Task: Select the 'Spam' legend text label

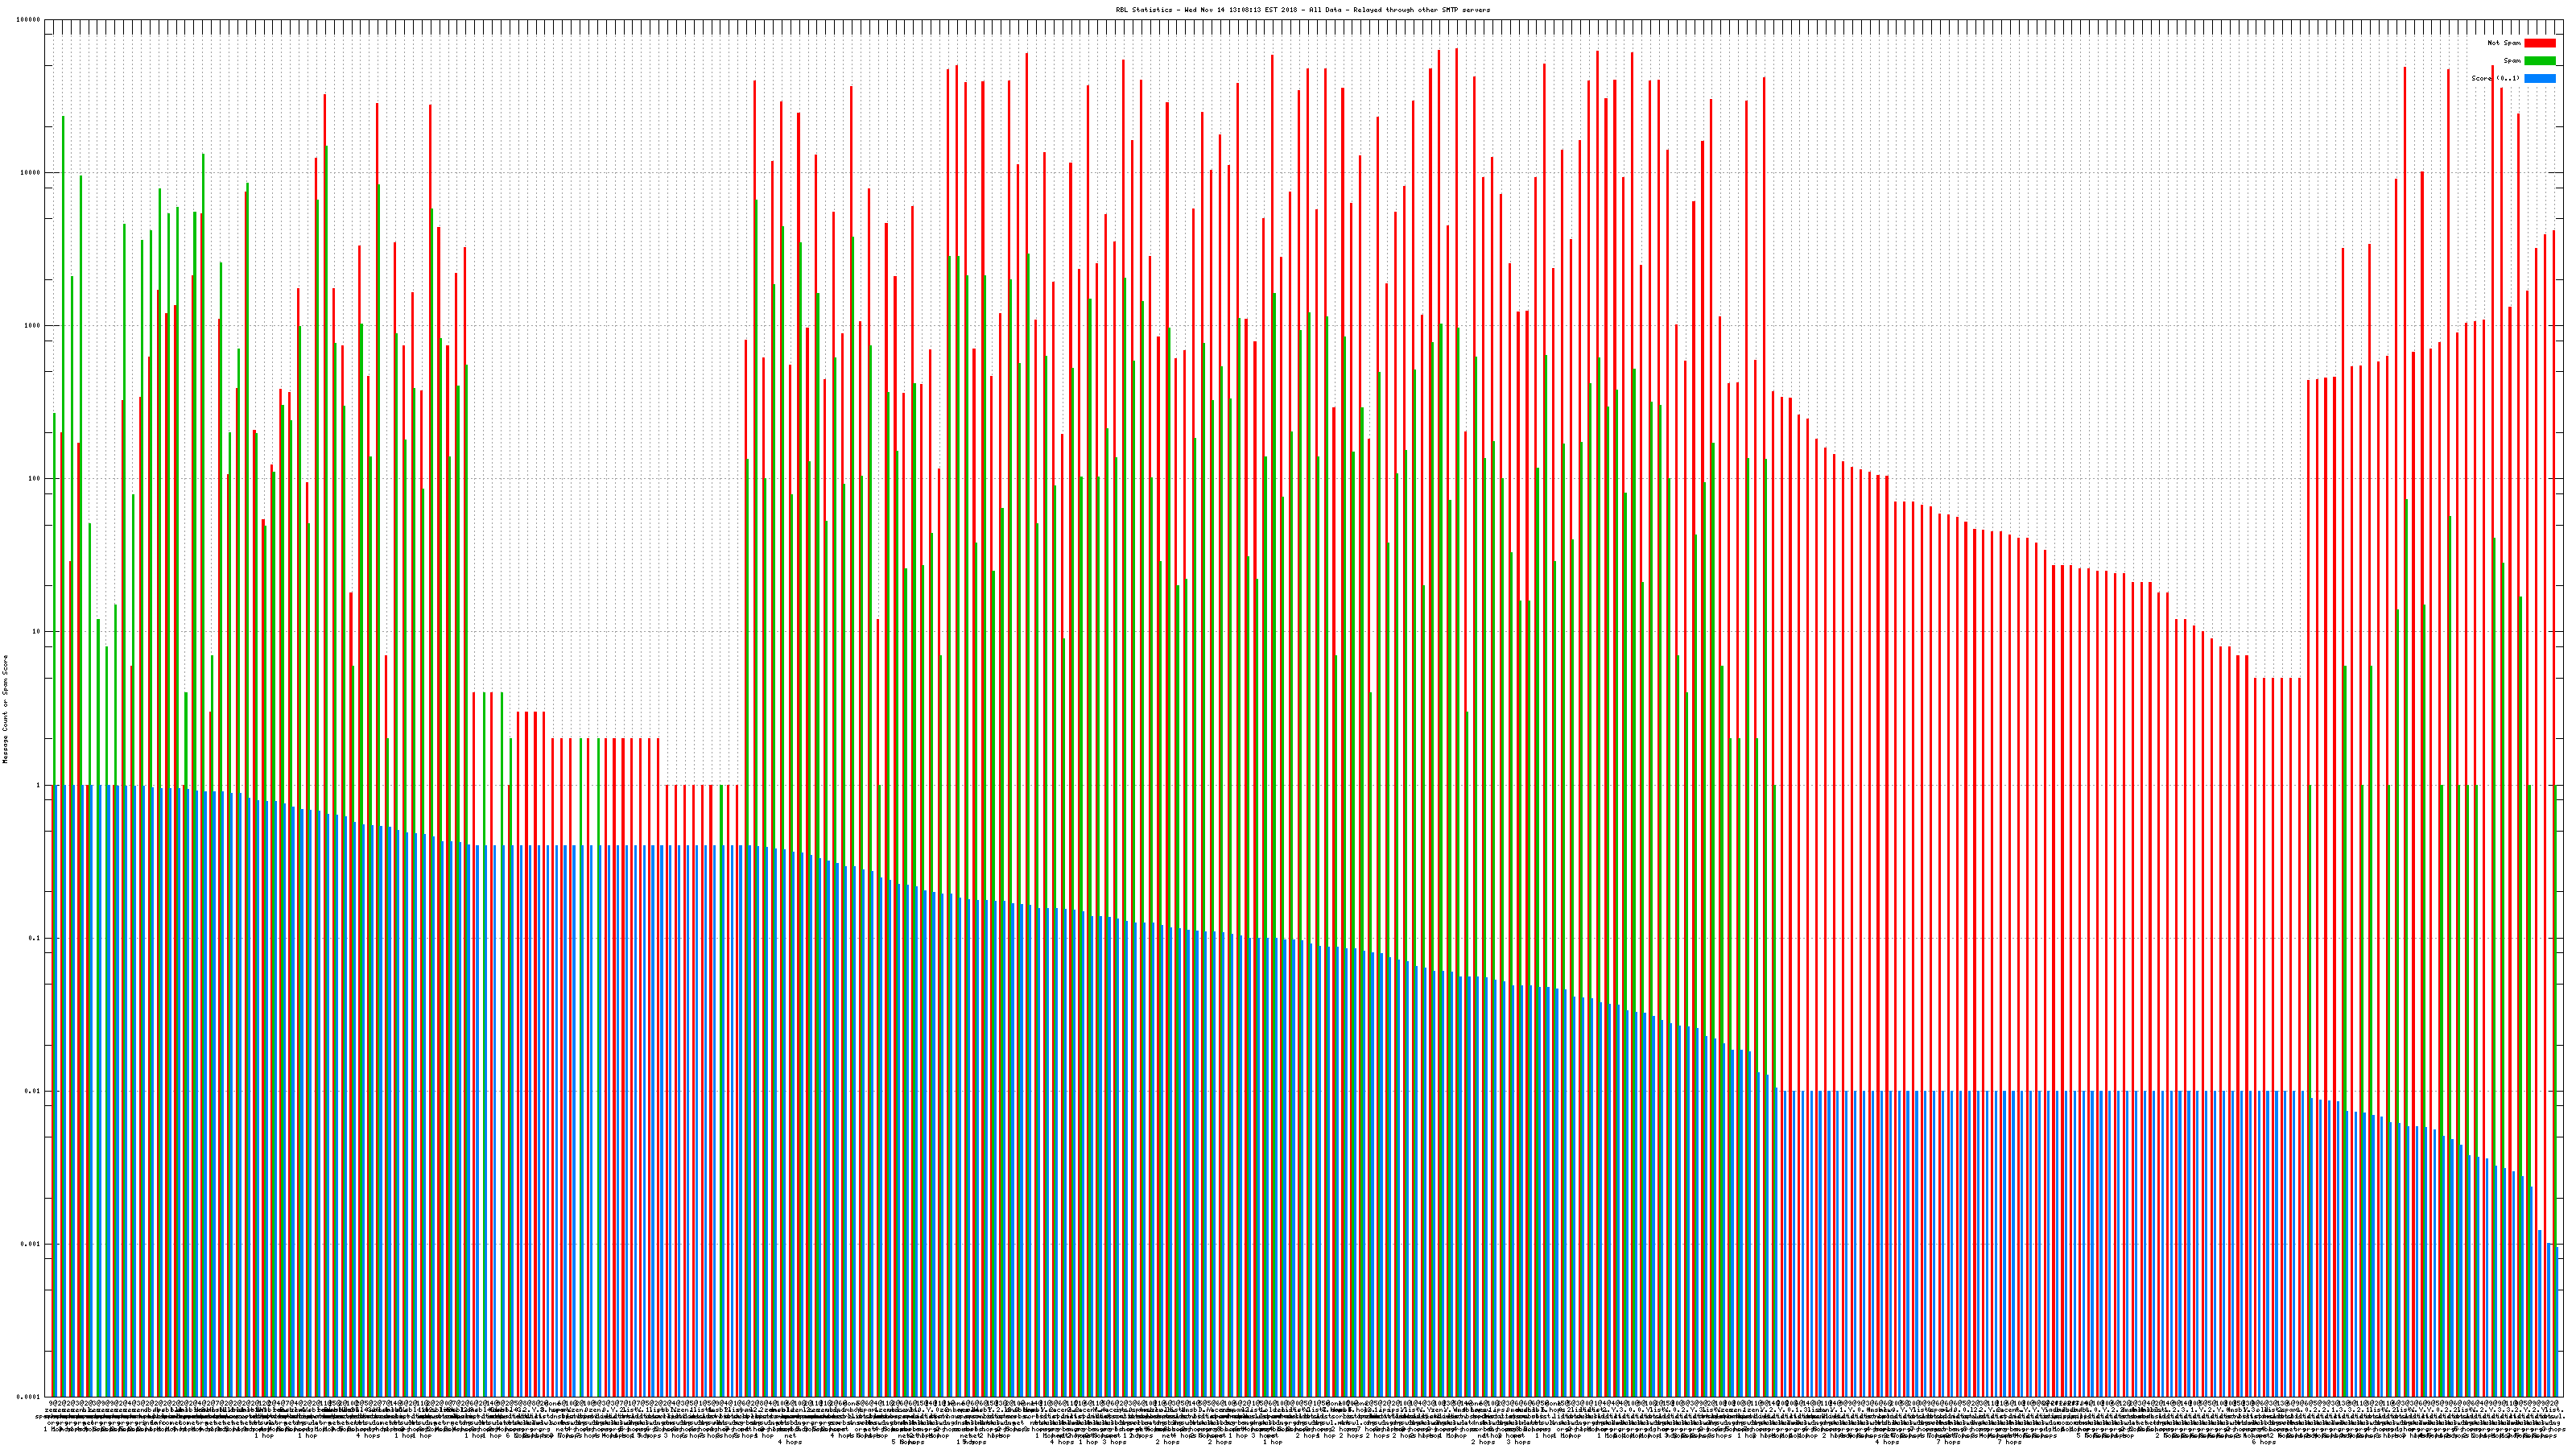Action: [2512, 61]
